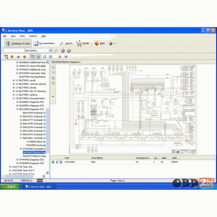Sort by the Drawing-Pos column header

[x=144, y=158]
